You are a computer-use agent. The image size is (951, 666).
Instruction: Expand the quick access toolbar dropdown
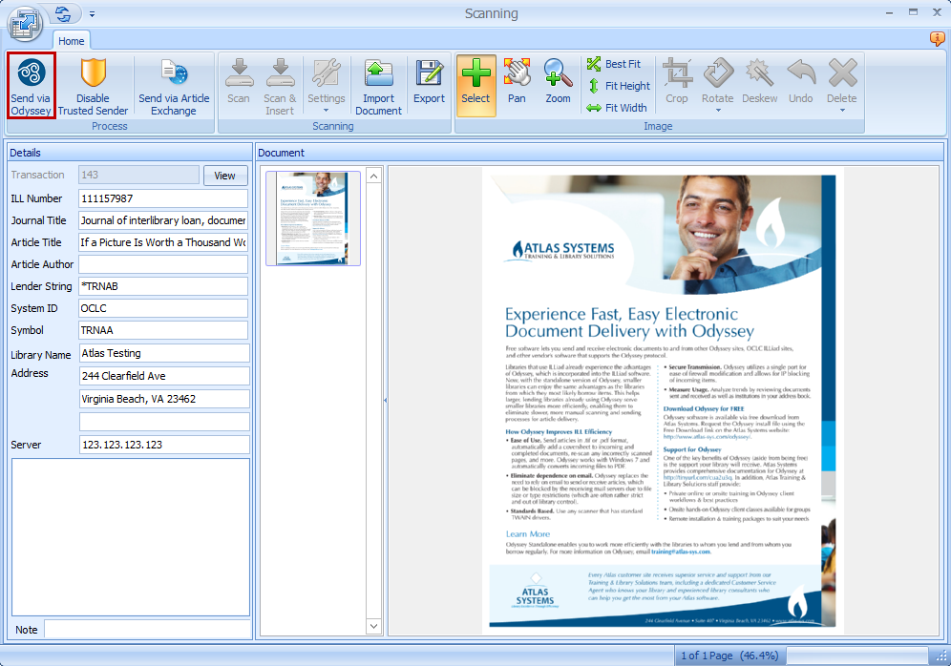93,14
